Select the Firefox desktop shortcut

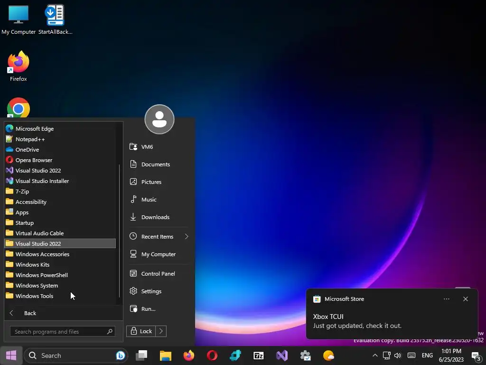pos(19,67)
